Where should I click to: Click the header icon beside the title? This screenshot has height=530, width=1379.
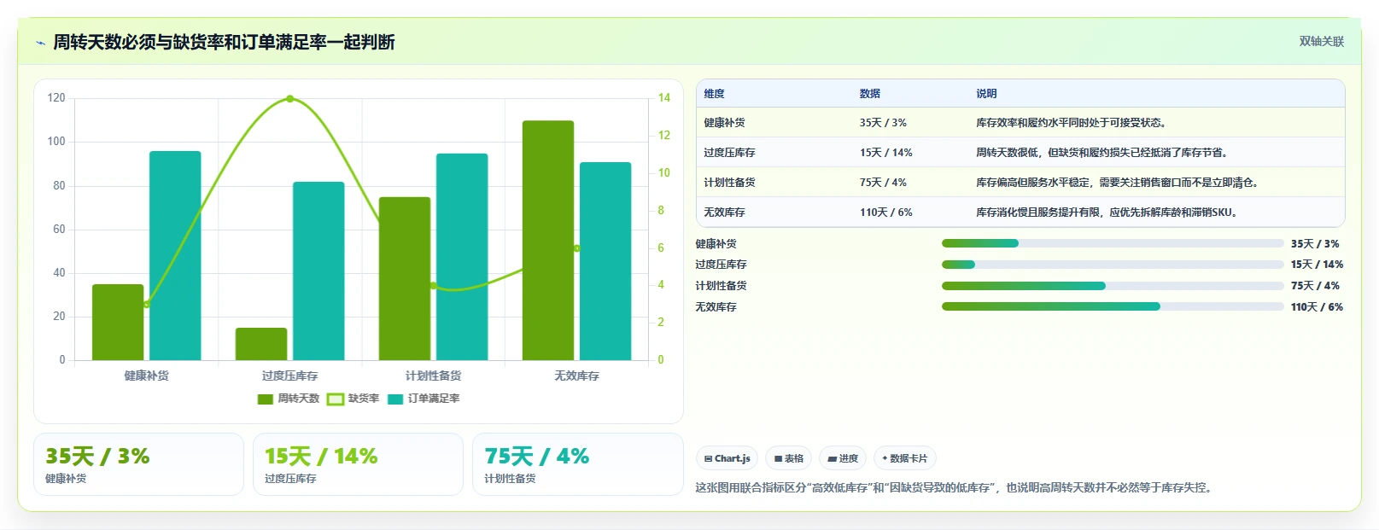click(40, 43)
